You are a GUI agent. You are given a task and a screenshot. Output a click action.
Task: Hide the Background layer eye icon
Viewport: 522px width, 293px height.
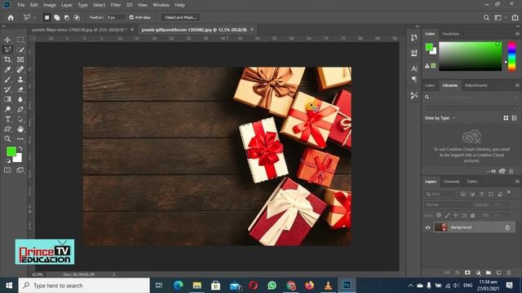[x=427, y=228]
